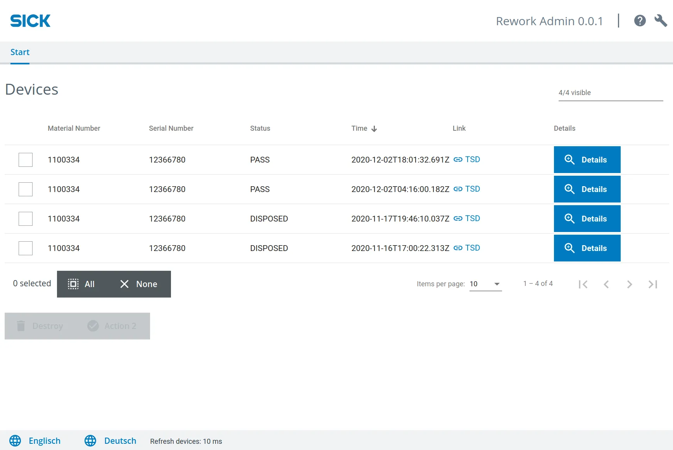
Task: Tick checkbox for row timed 18:01:32.691Z
Action: (x=26, y=160)
